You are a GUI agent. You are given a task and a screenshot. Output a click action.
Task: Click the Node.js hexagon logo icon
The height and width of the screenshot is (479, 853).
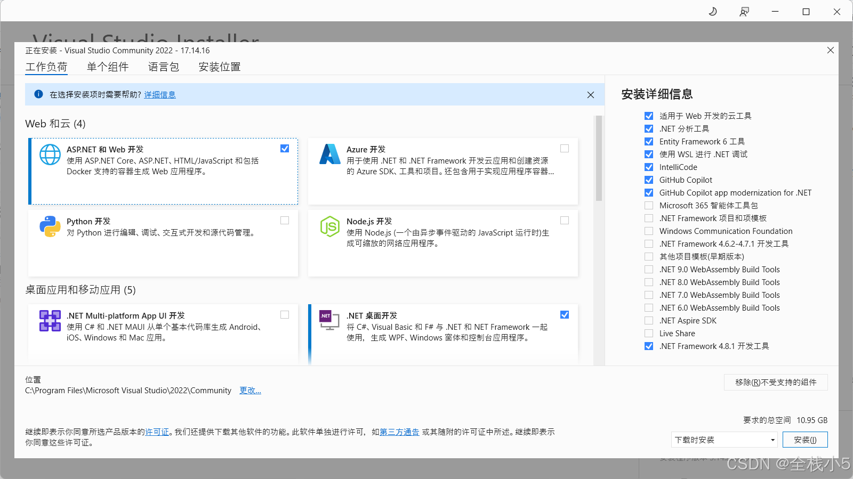tap(330, 226)
